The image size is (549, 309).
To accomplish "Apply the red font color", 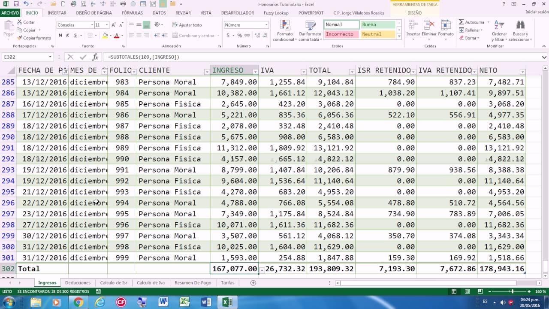I will 116,36.
